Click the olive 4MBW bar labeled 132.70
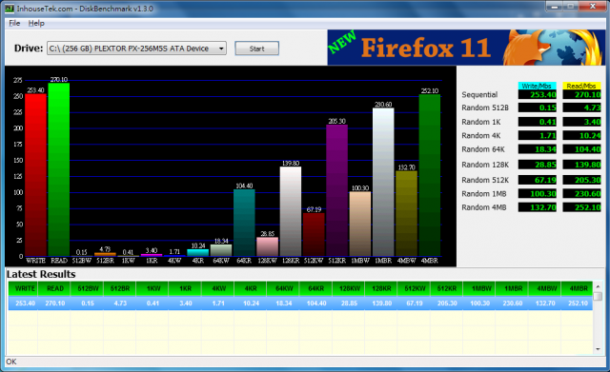Screen dimensions: 610x372 coord(407,213)
